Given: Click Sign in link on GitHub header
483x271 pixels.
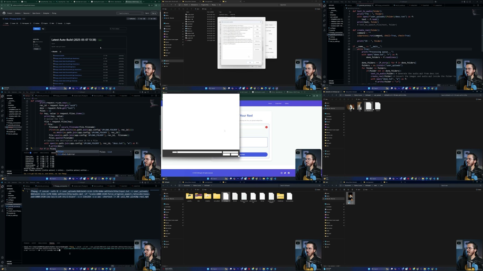Looking at the screenshot, I should click(147, 13).
